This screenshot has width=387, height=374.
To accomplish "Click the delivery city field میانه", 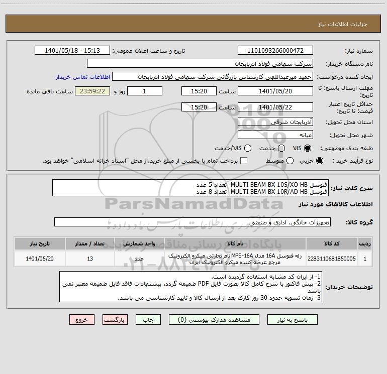I will click(275, 135).
